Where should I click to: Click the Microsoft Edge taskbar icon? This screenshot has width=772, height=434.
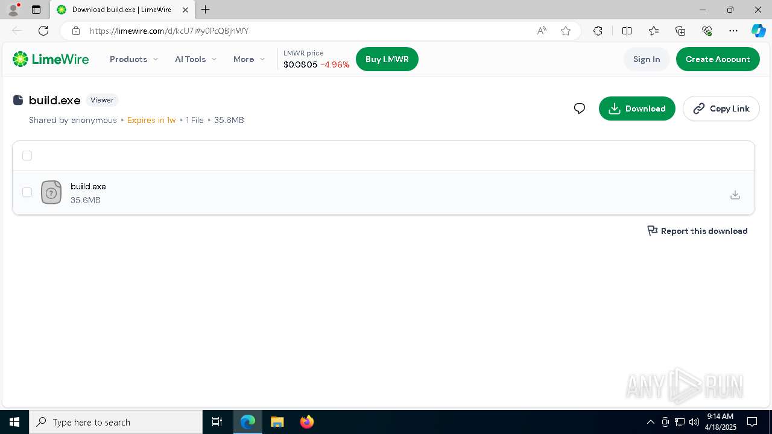(x=248, y=422)
